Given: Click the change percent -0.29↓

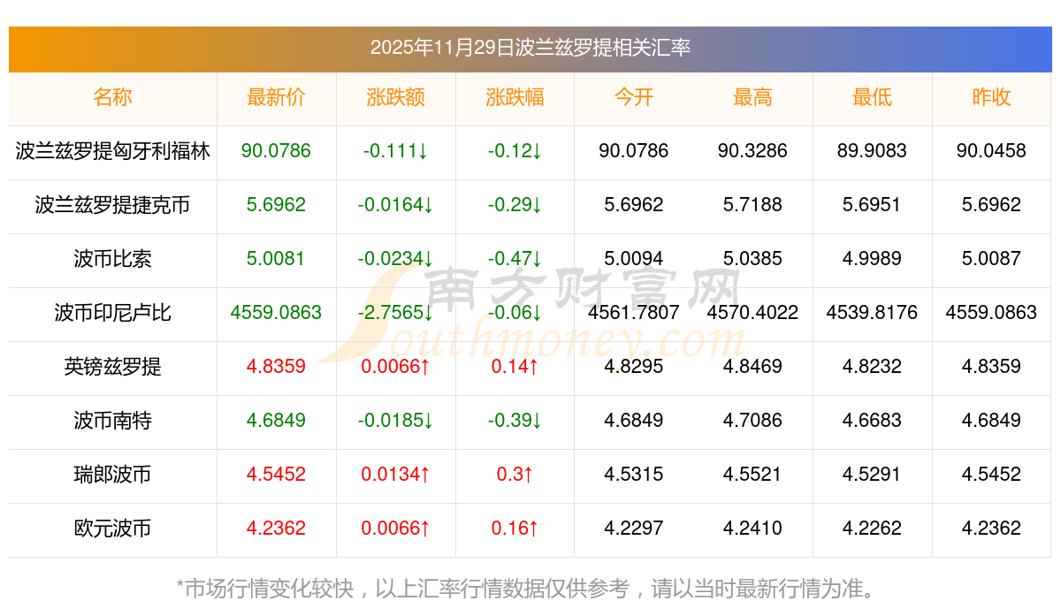Looking at the screenshot, I should coord(515,205).
